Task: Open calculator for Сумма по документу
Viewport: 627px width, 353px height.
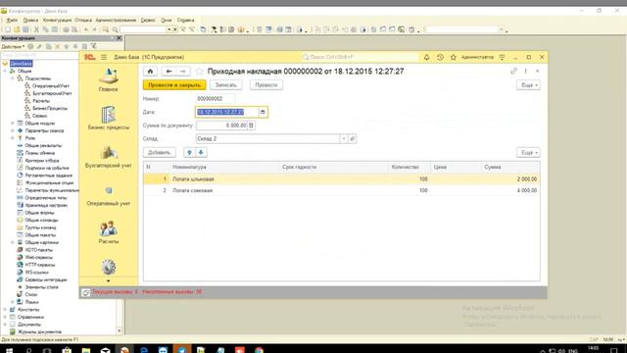Action: point(251,126)
